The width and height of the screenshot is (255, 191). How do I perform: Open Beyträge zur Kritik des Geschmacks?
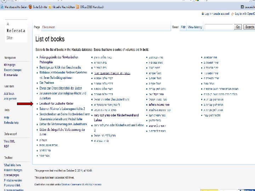[x=60, y=68]
